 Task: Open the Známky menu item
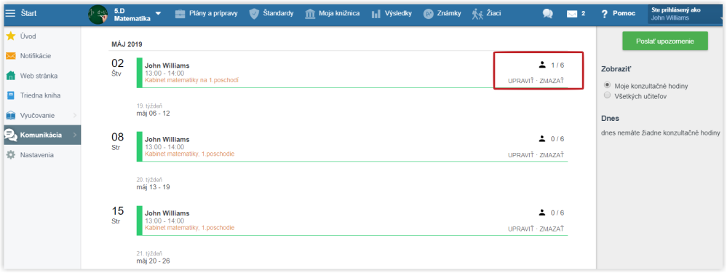click(442, 13)
